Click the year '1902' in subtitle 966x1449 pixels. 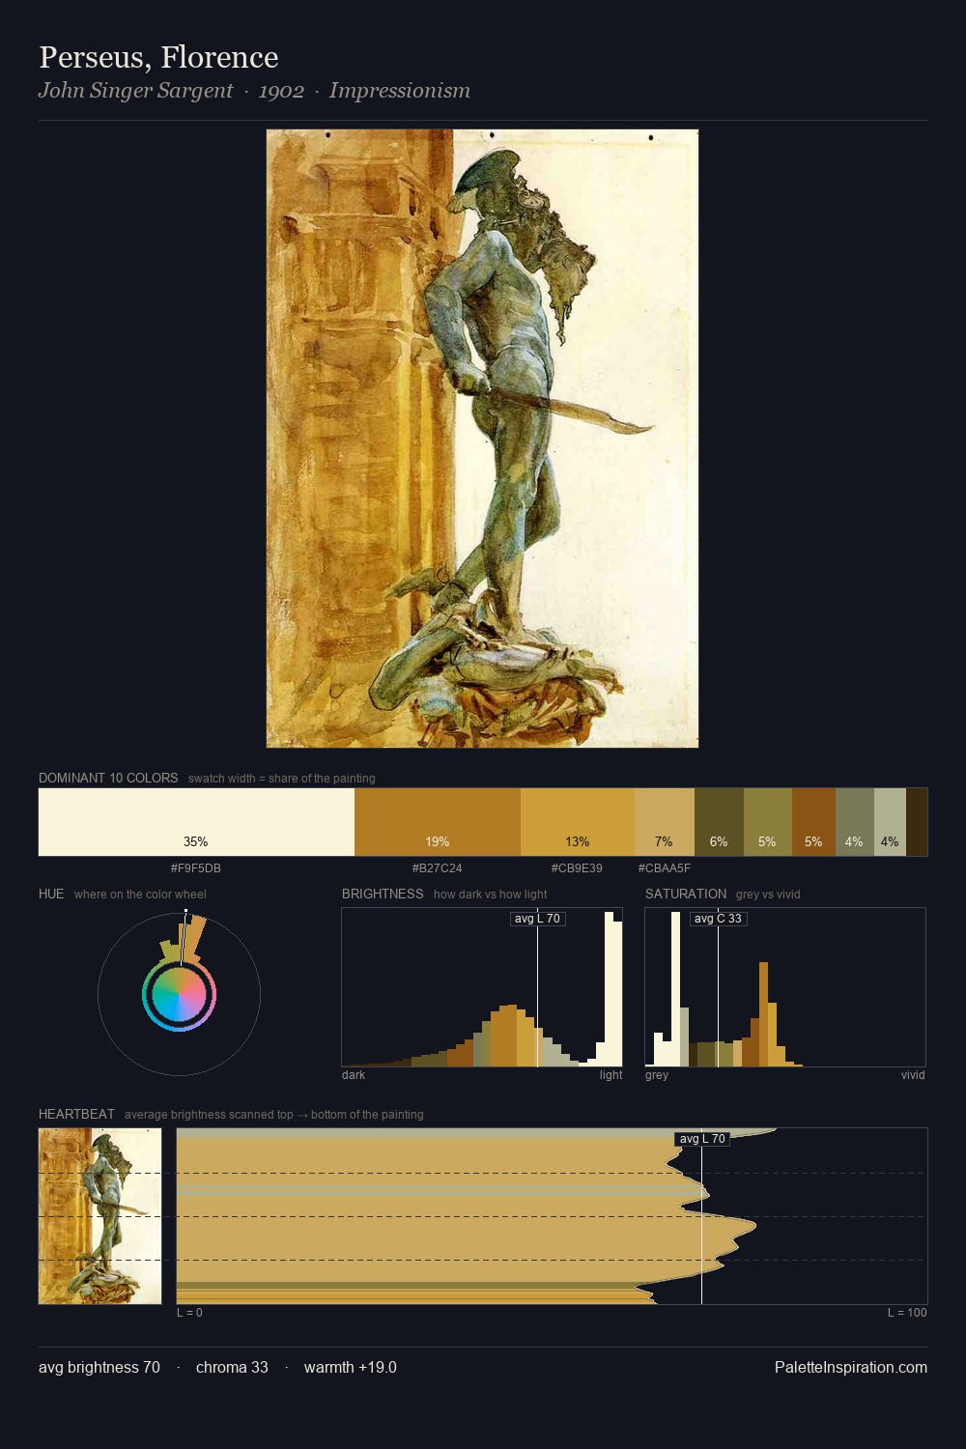tap(281, 91)
